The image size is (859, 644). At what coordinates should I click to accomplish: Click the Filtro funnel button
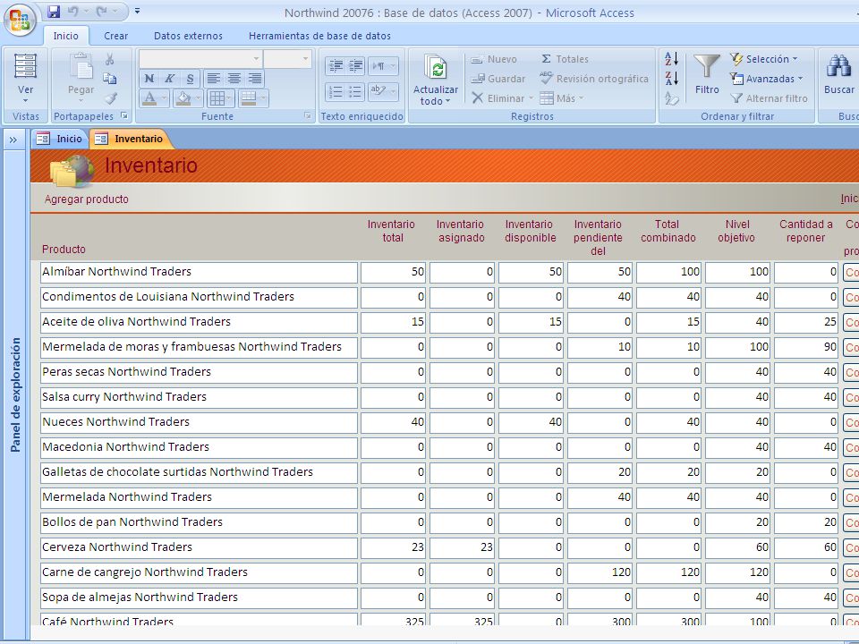(707, 74)
